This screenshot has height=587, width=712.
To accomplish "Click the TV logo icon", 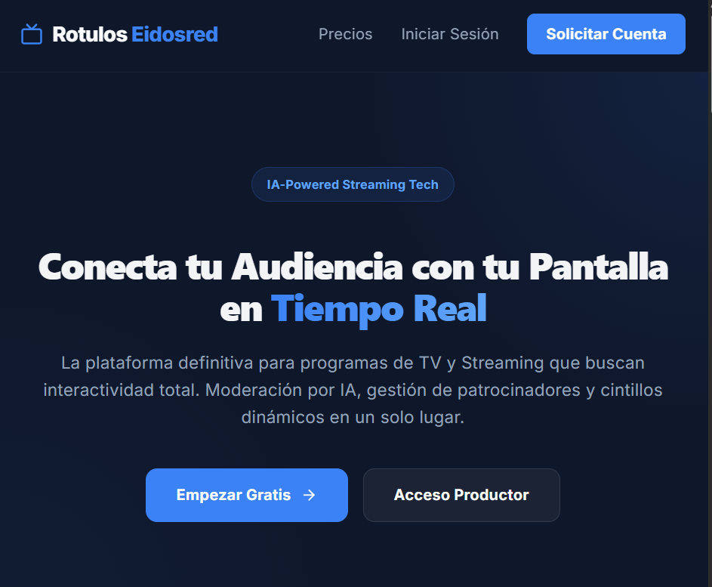I will click(32, 34).
